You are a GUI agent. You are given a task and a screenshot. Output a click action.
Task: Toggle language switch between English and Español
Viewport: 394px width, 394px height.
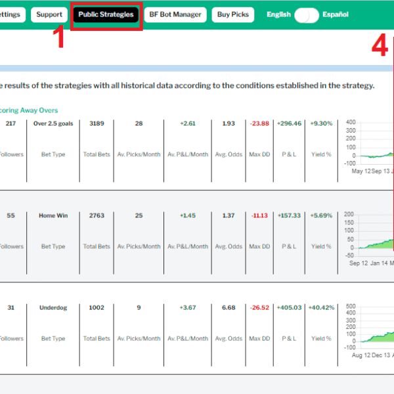(x=307, y=15)
